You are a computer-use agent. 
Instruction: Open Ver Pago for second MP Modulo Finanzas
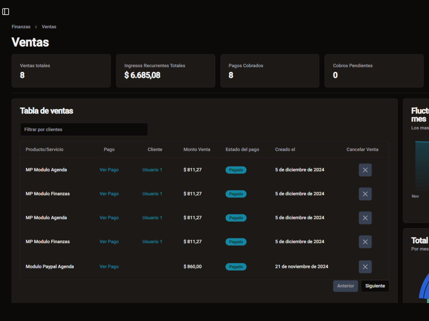click(109, 242)
